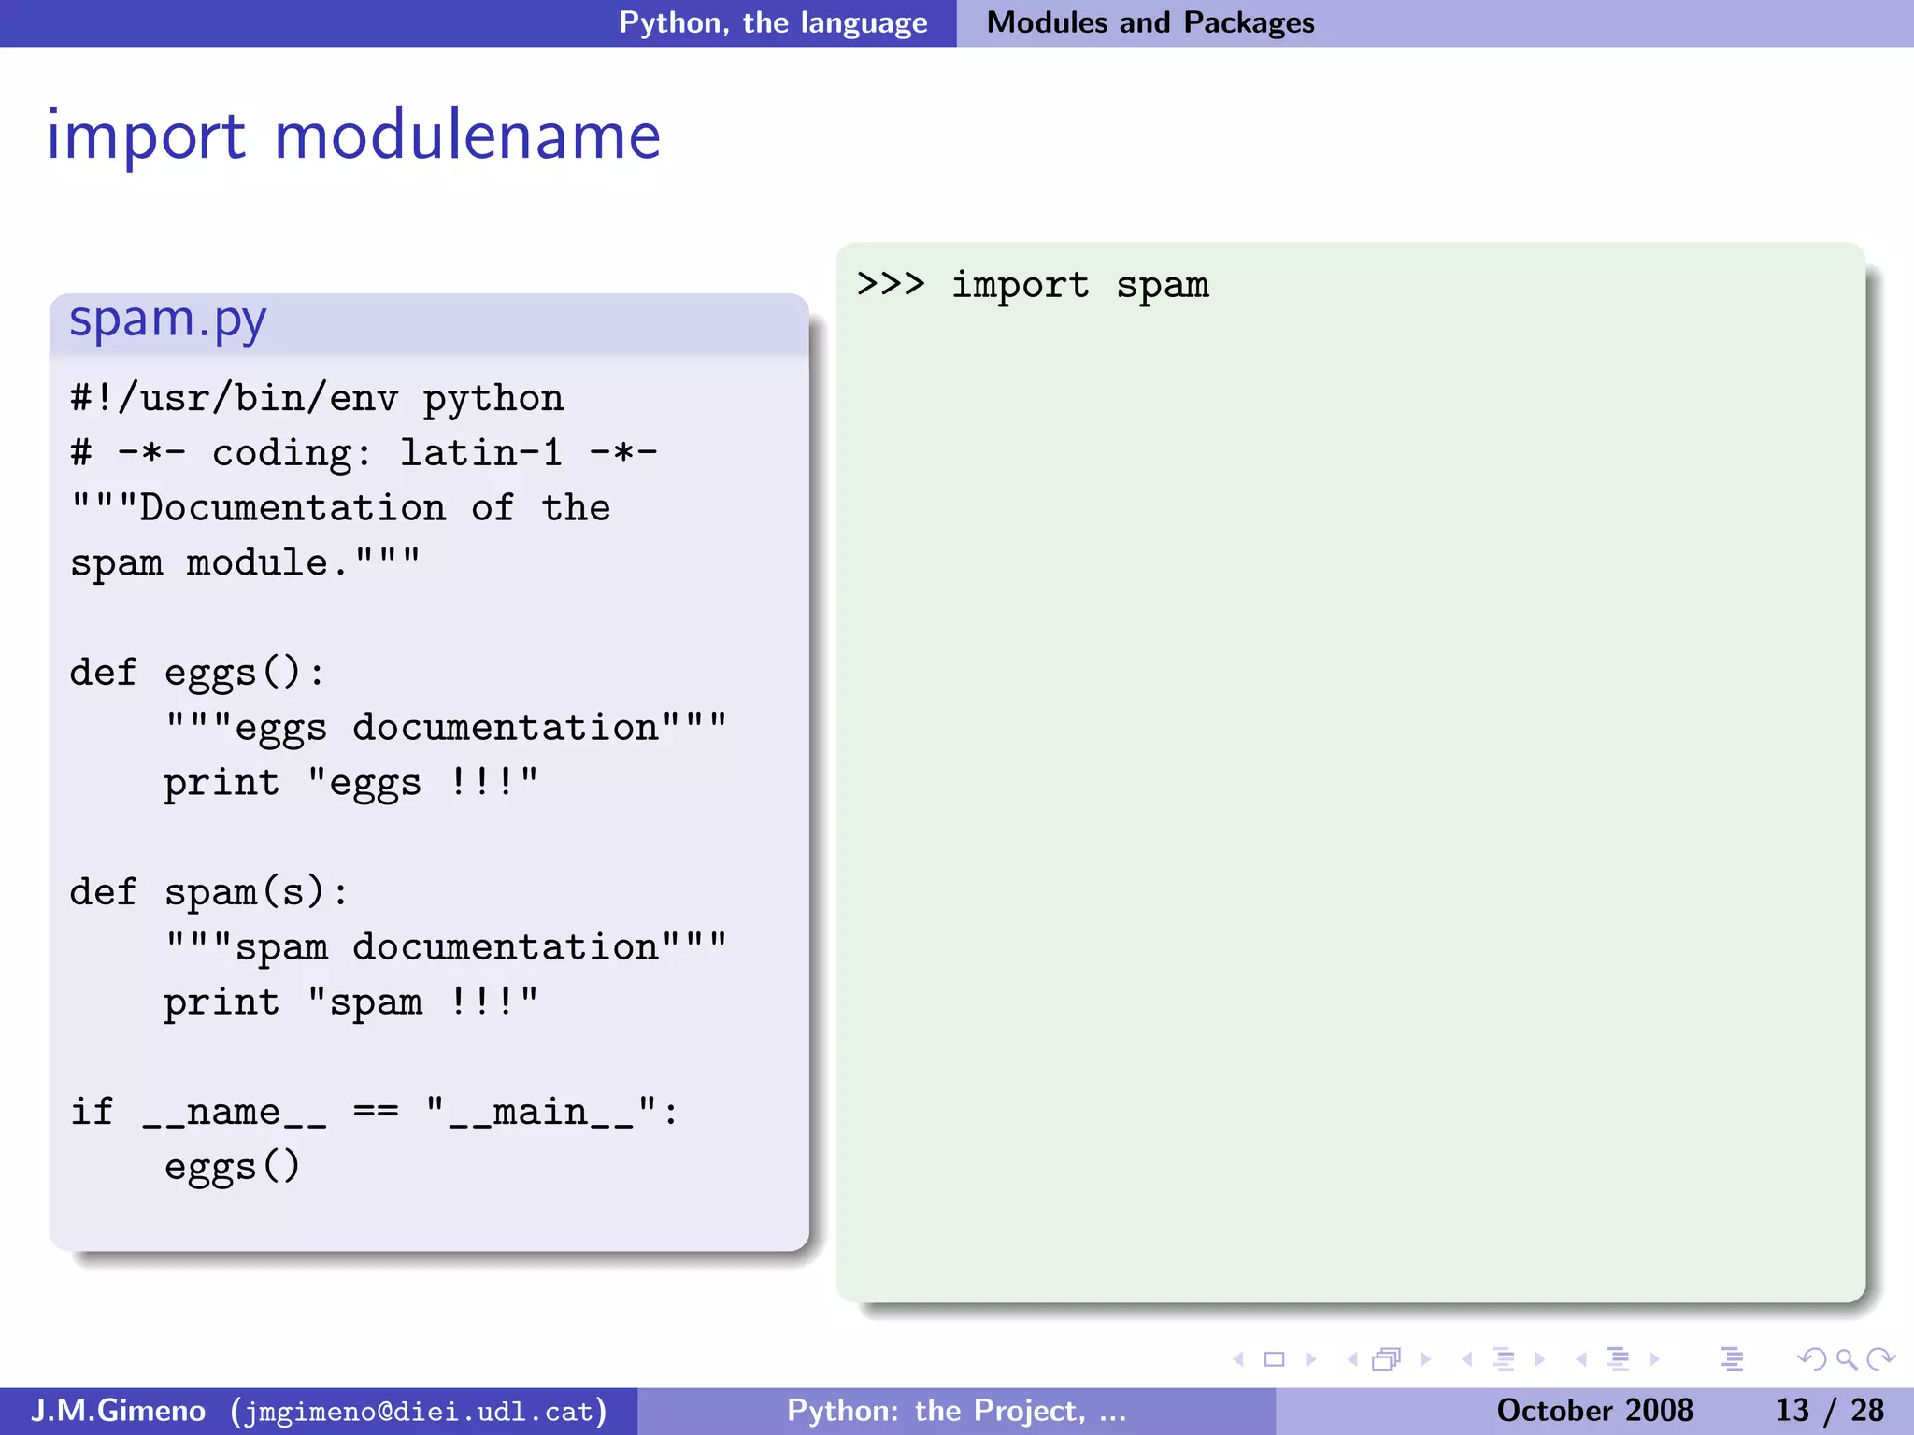Click the previous slide arrow in navigation bar

click(1239, 1359)
